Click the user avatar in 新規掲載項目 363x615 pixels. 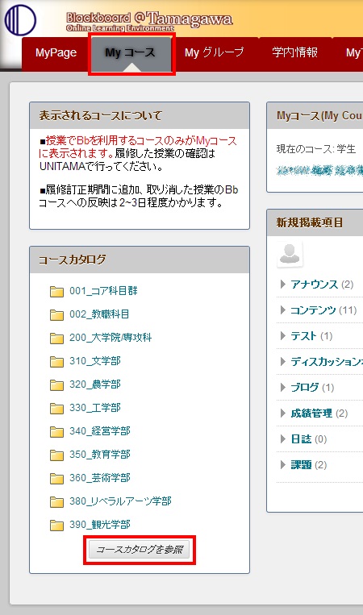[290, 254]
